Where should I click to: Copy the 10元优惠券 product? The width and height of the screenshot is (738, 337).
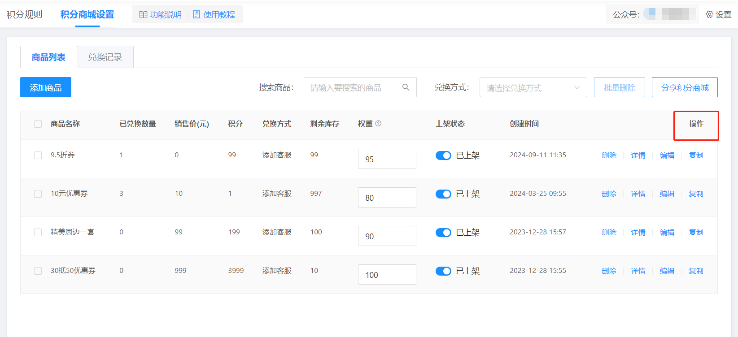click(696, 194)
